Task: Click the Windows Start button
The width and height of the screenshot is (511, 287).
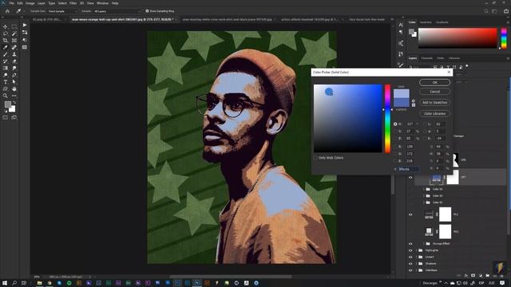Action: 5,283
